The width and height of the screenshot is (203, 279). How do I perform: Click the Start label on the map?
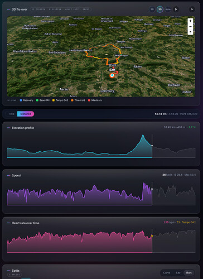pyautogui.click(x=112, y=70)
